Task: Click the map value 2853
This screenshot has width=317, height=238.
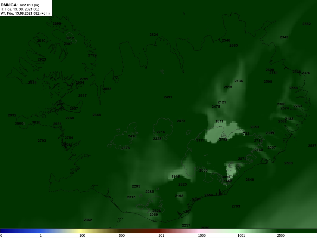Action: (x=107, y=89)
